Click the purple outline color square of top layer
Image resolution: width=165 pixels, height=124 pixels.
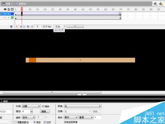click(12, 14)
